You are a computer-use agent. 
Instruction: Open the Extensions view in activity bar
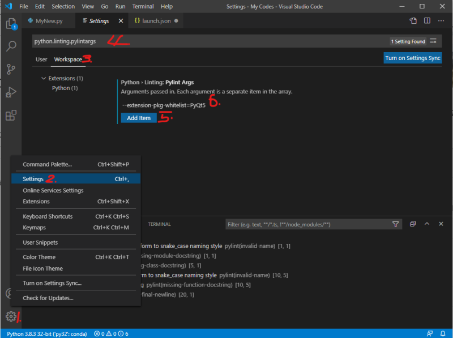coord(11,115)
